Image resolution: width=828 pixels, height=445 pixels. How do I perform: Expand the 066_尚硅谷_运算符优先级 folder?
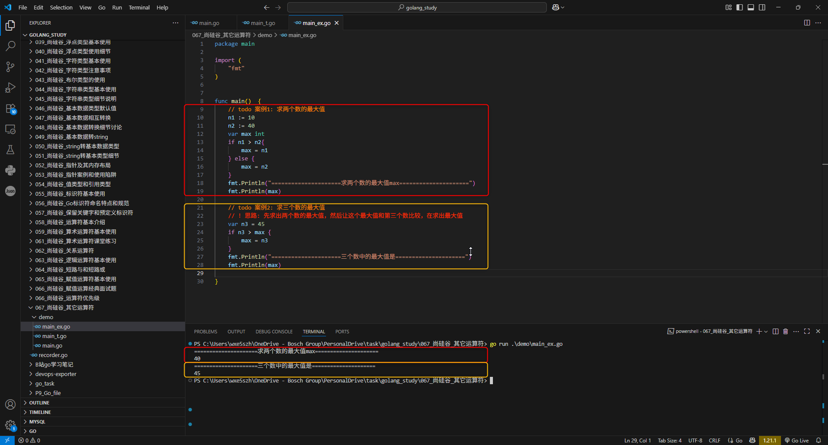[67, 298]
